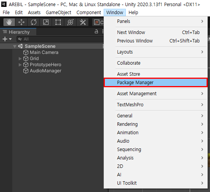Open the custom editor tools button
The height and width of the screenshot is (192, 210).
pyautogui.click(x=83, y=22)
